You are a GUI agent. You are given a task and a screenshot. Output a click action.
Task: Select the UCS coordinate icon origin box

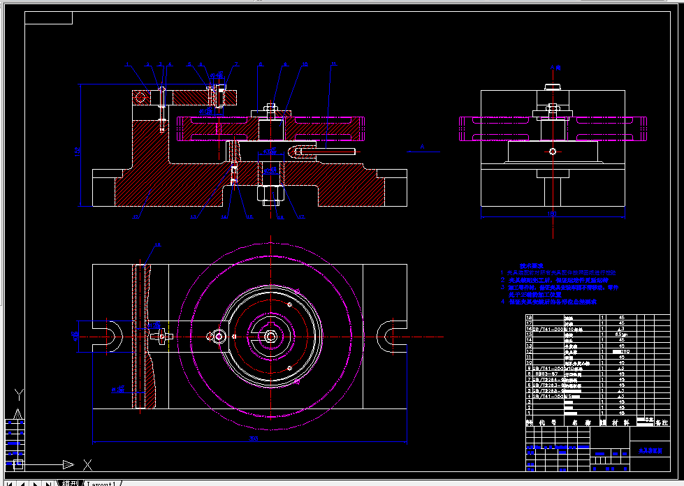[x=18, y=464]
